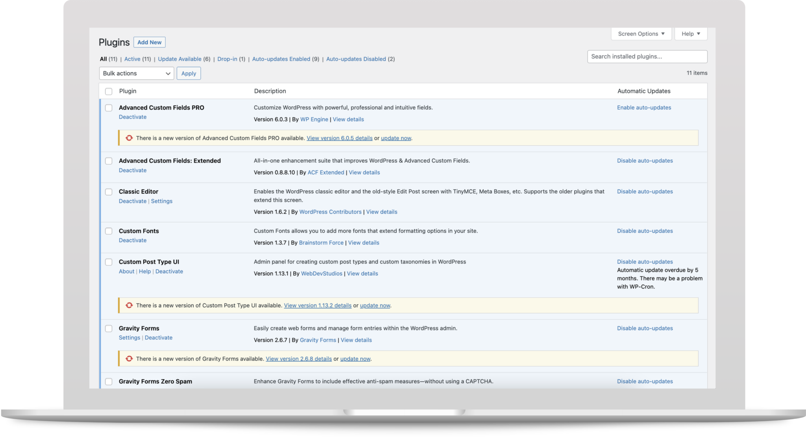Viewport: 806px width, 441px height.
Task: Show All plugins filter
Action: [104, 59]
